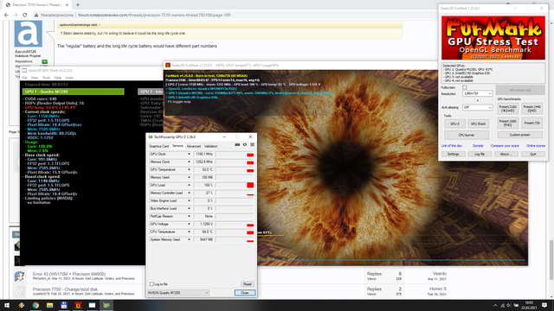The height and width of the screenshot is (311, 554).
Task: Open FurMark taskbar icon
Action: click(78, 305)
